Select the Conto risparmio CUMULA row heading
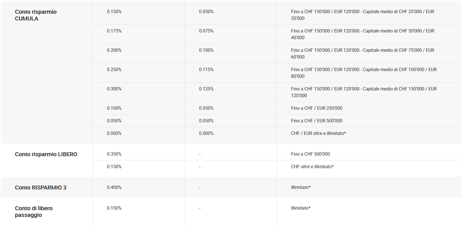Screen dimensions: 462x225 pos(36,15)
